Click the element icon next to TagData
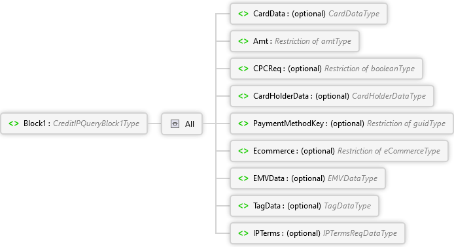 [x=243, y=206]
